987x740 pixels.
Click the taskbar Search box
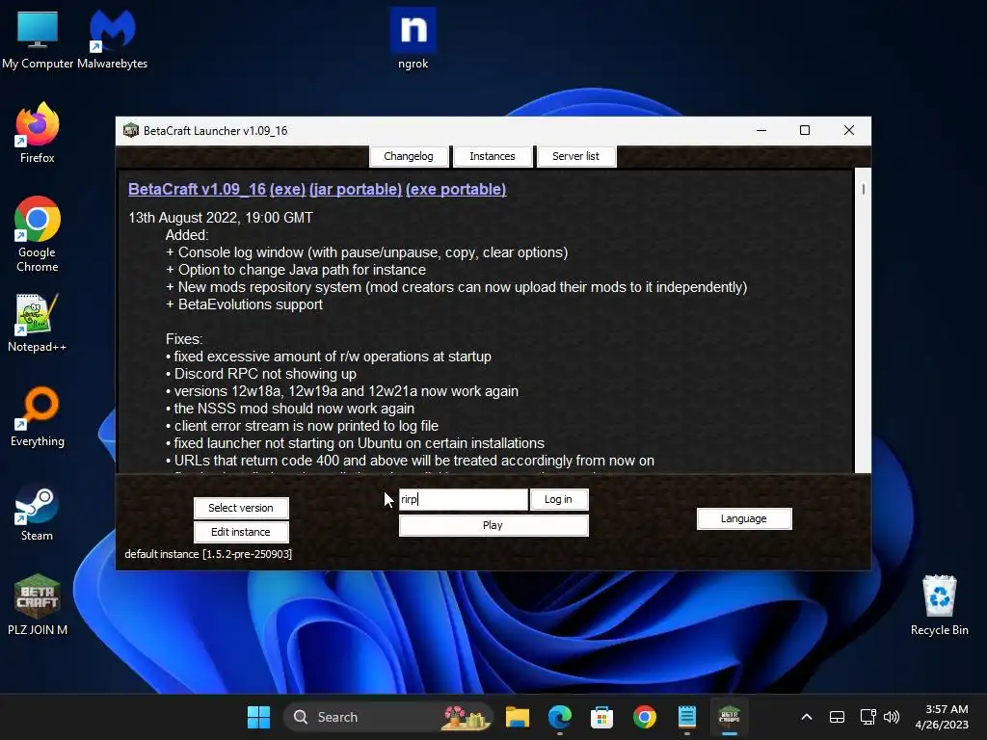(387, 717)
